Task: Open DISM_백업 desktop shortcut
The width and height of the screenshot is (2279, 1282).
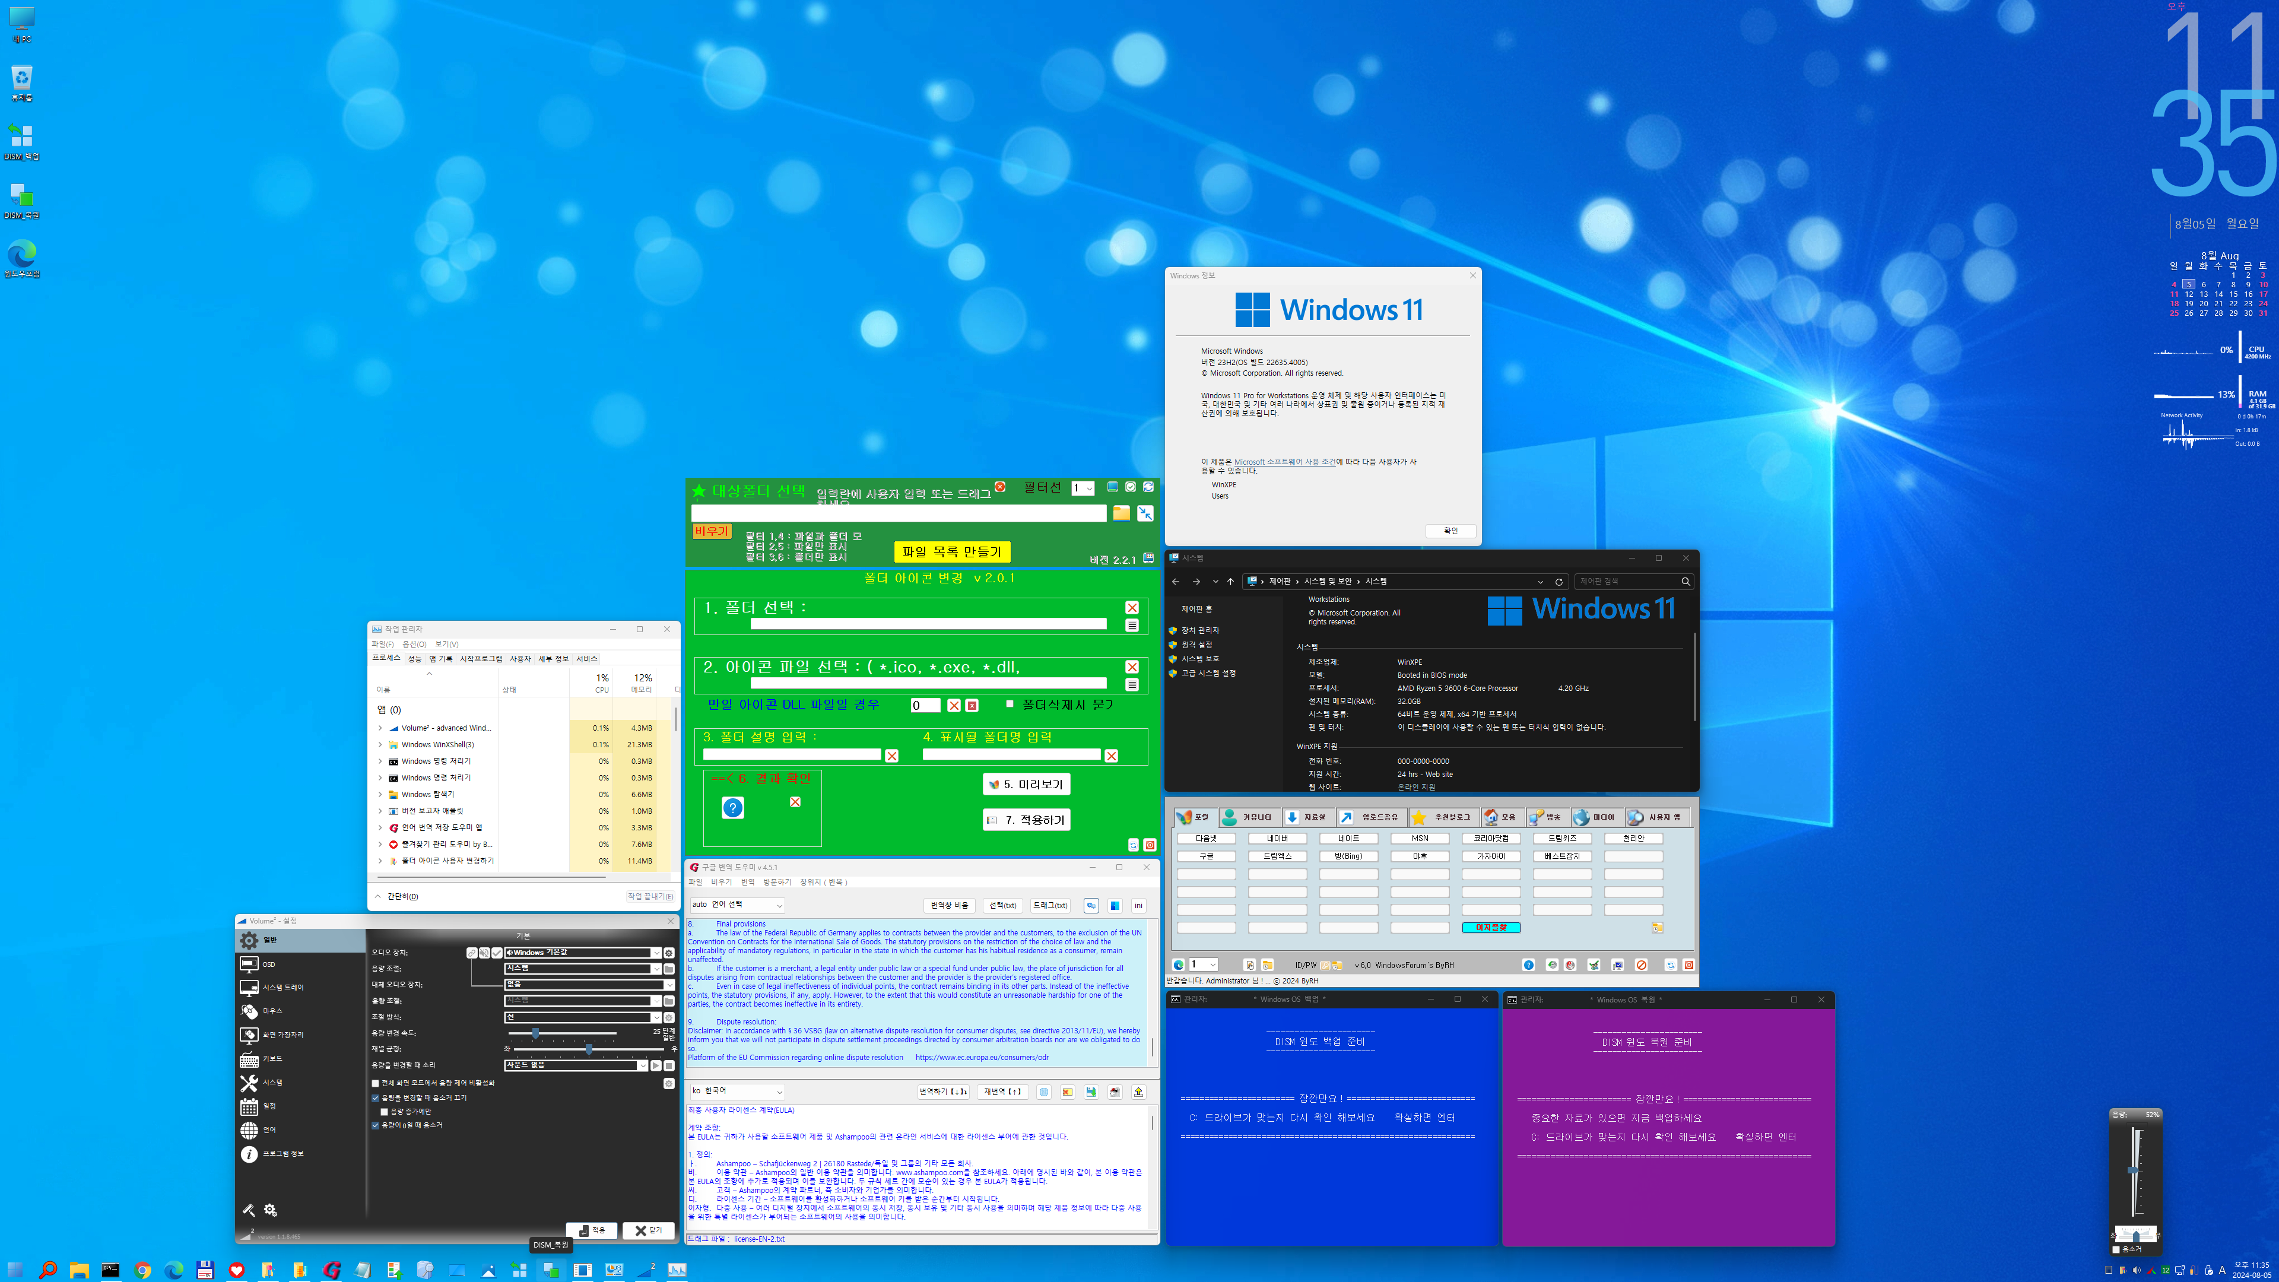Action: tap(21, 142)
